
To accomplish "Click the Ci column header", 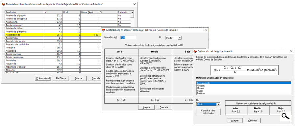I will [x=108, y=12].
